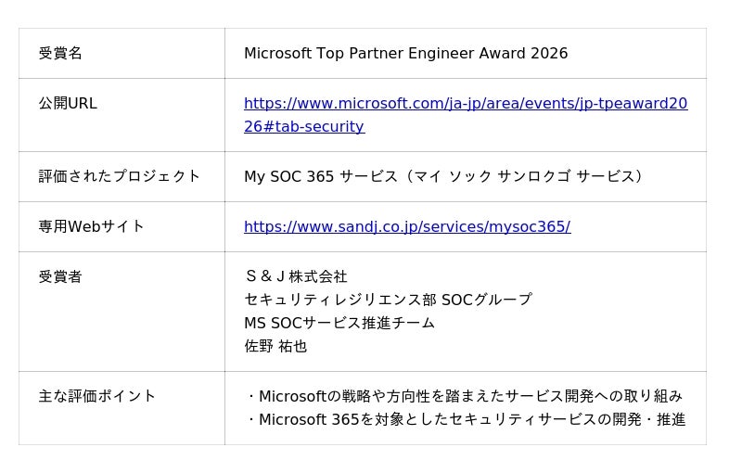742x473 pixels.
Task: Click the name 佐野 祐也
Action: (275, 346)
